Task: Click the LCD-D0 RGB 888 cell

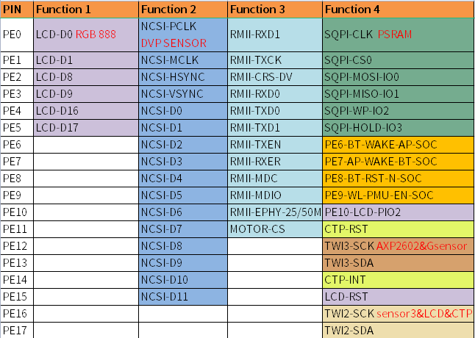Action: pyautogui.click(x=85, y=35)
